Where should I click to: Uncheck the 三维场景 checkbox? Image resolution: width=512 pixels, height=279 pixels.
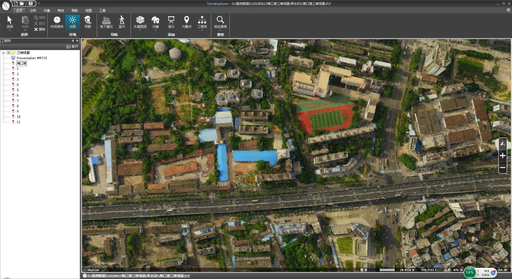(x=9, y=53)
